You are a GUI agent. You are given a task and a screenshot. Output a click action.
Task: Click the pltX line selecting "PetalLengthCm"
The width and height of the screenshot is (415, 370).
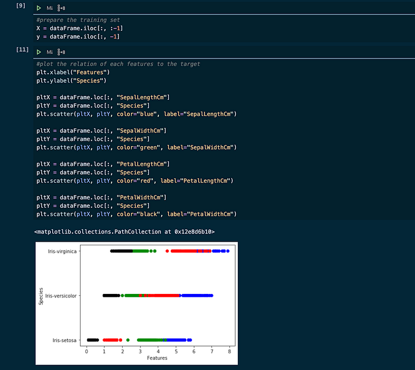[x=103, y=164]
